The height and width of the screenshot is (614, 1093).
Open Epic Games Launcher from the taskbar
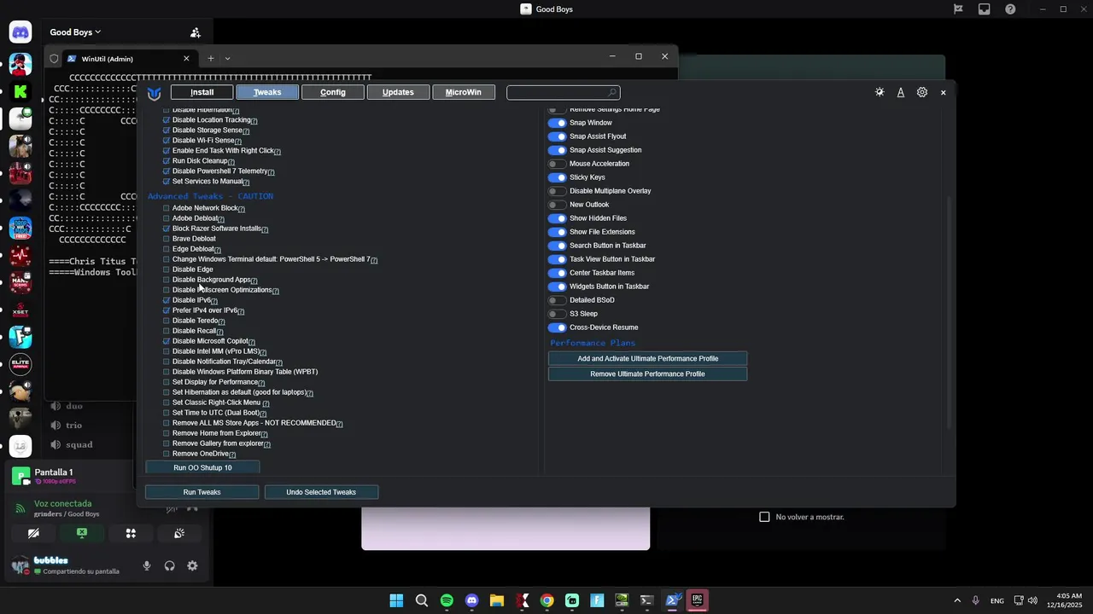[698, 600]
